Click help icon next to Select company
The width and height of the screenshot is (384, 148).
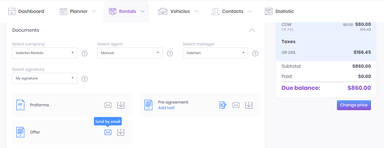pos(85,54)
